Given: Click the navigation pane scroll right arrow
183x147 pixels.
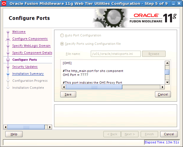Looking at the screenshot, I should click(x=50, y=127).
